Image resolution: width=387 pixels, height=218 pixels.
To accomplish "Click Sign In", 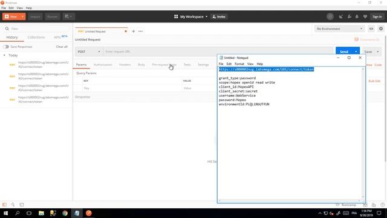I will pyautogui.click(x=377, y=16).
